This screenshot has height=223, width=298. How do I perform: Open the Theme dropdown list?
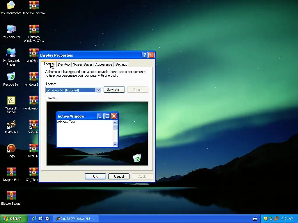click(x=98, y=90)
